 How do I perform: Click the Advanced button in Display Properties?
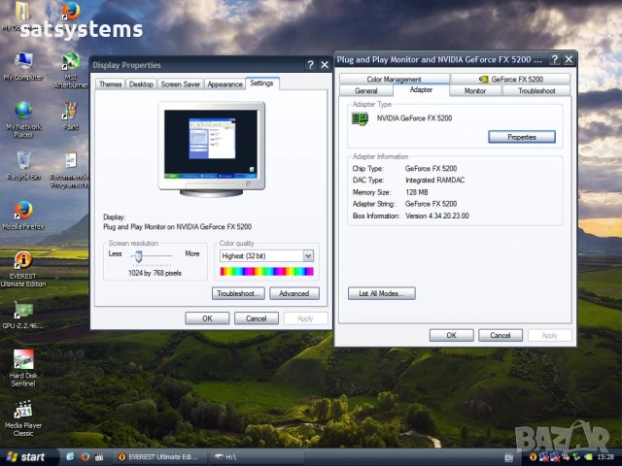pyautogui.click(x=294, y=293)
